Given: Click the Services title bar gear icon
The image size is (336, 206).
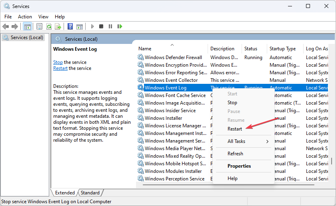Looking at the screenshot, I should (7, 6).
